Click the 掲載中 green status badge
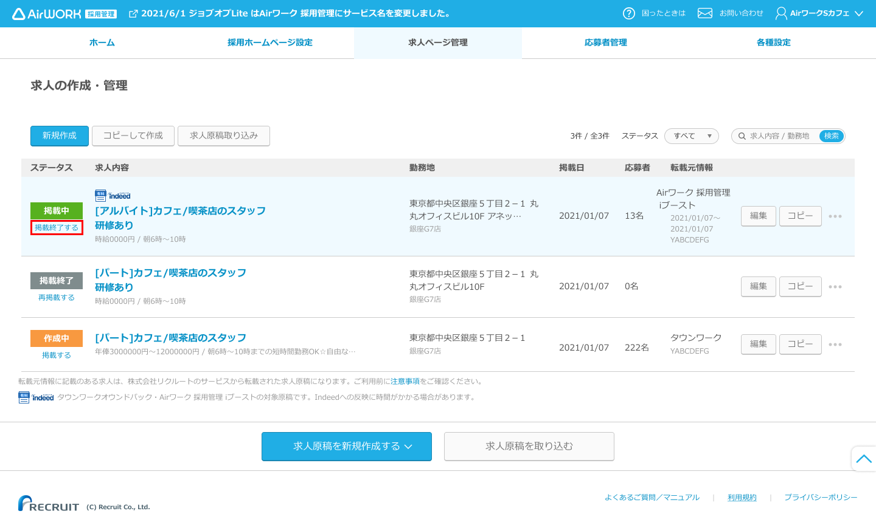The image size is (876, 525). pos(57,211)
